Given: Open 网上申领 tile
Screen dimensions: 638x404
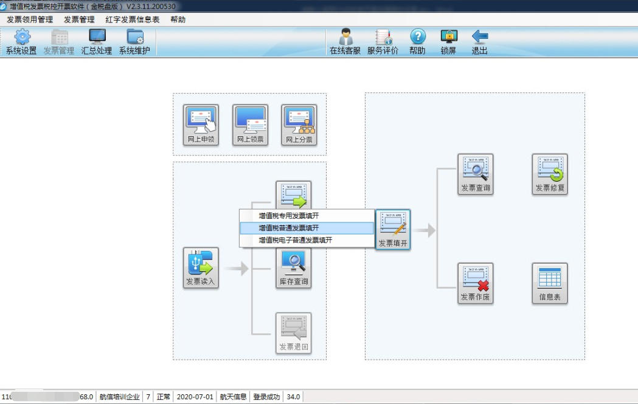Looking at the screenshot, I should (201, 125).
